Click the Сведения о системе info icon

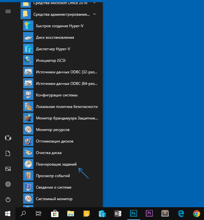pyautogui.click(x=28, y=187)
